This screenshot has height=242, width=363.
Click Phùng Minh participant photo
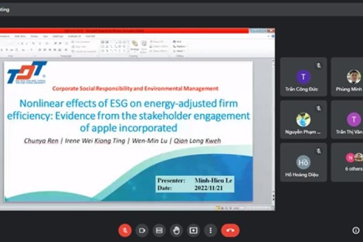354,77
